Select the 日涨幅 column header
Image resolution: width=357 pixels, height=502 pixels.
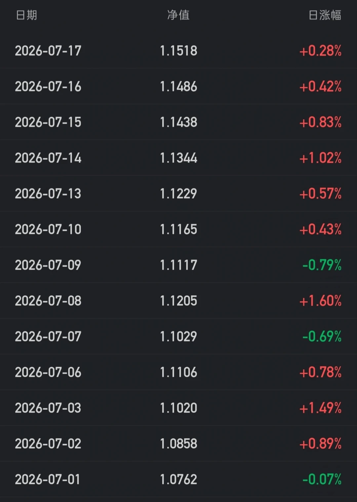click(x=325, y=15)
